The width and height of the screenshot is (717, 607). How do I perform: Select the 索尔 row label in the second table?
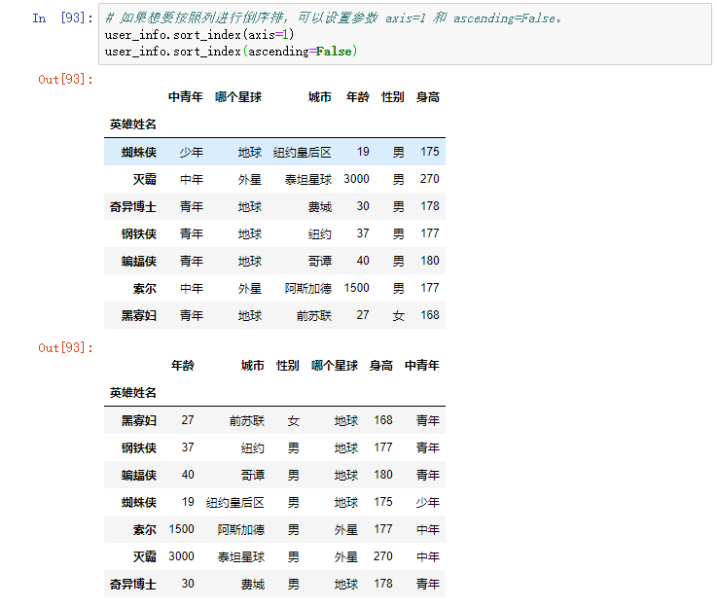[145, 529]
